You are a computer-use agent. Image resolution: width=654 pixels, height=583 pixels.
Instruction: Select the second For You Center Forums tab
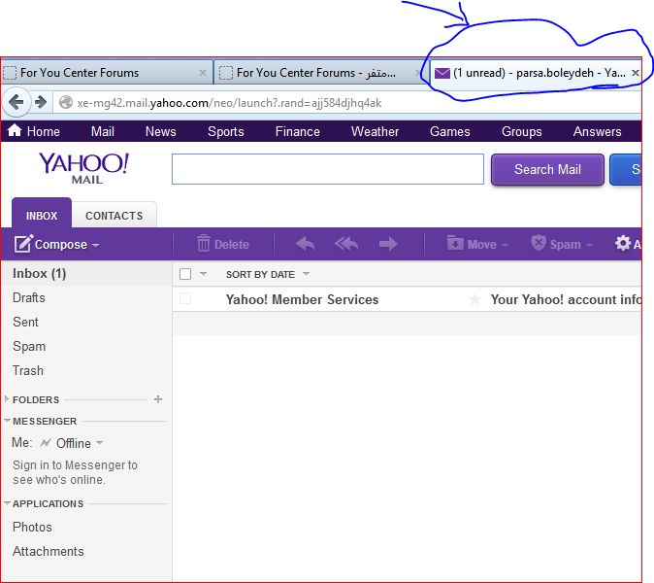click(320, 73)
